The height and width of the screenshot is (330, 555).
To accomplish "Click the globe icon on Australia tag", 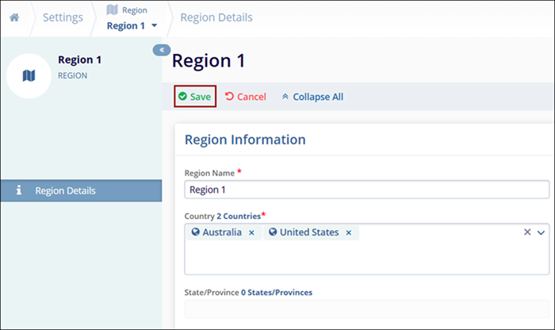I will (196, 232).
